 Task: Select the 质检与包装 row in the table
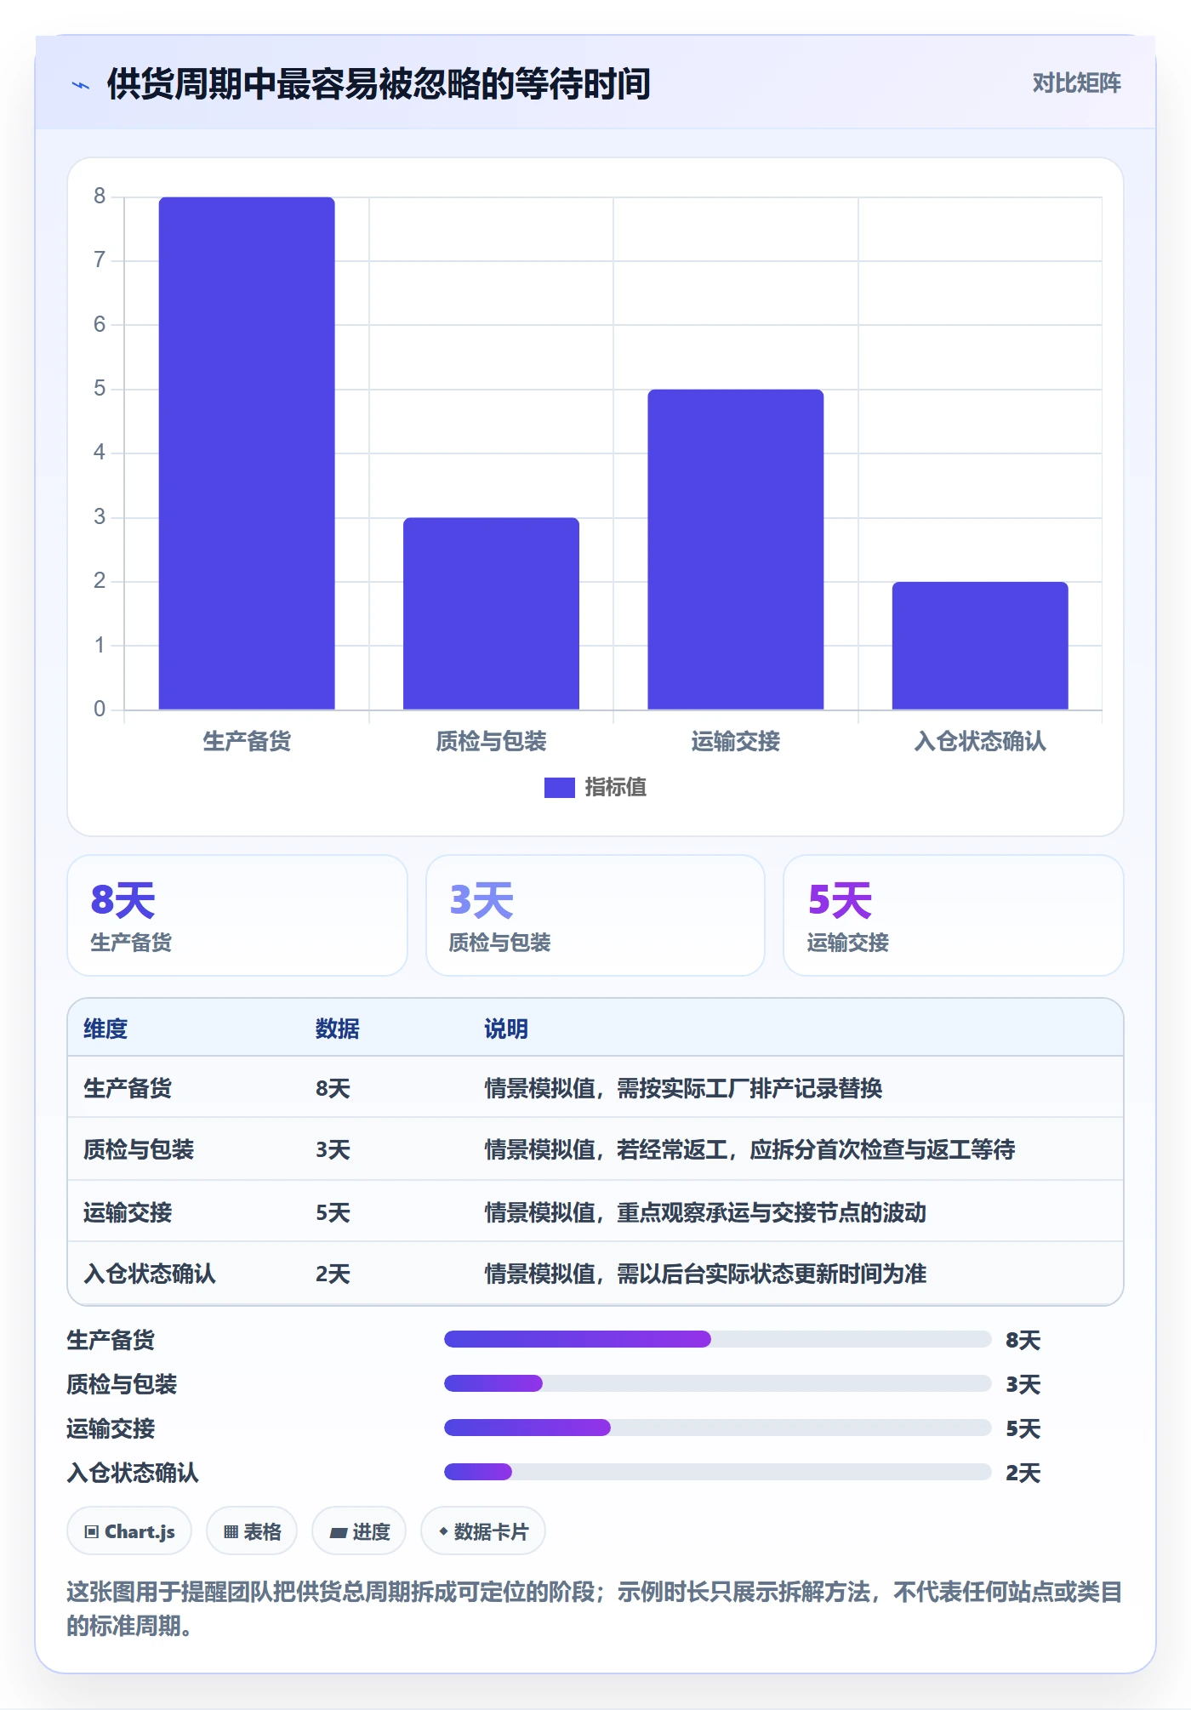point(595,1149)
